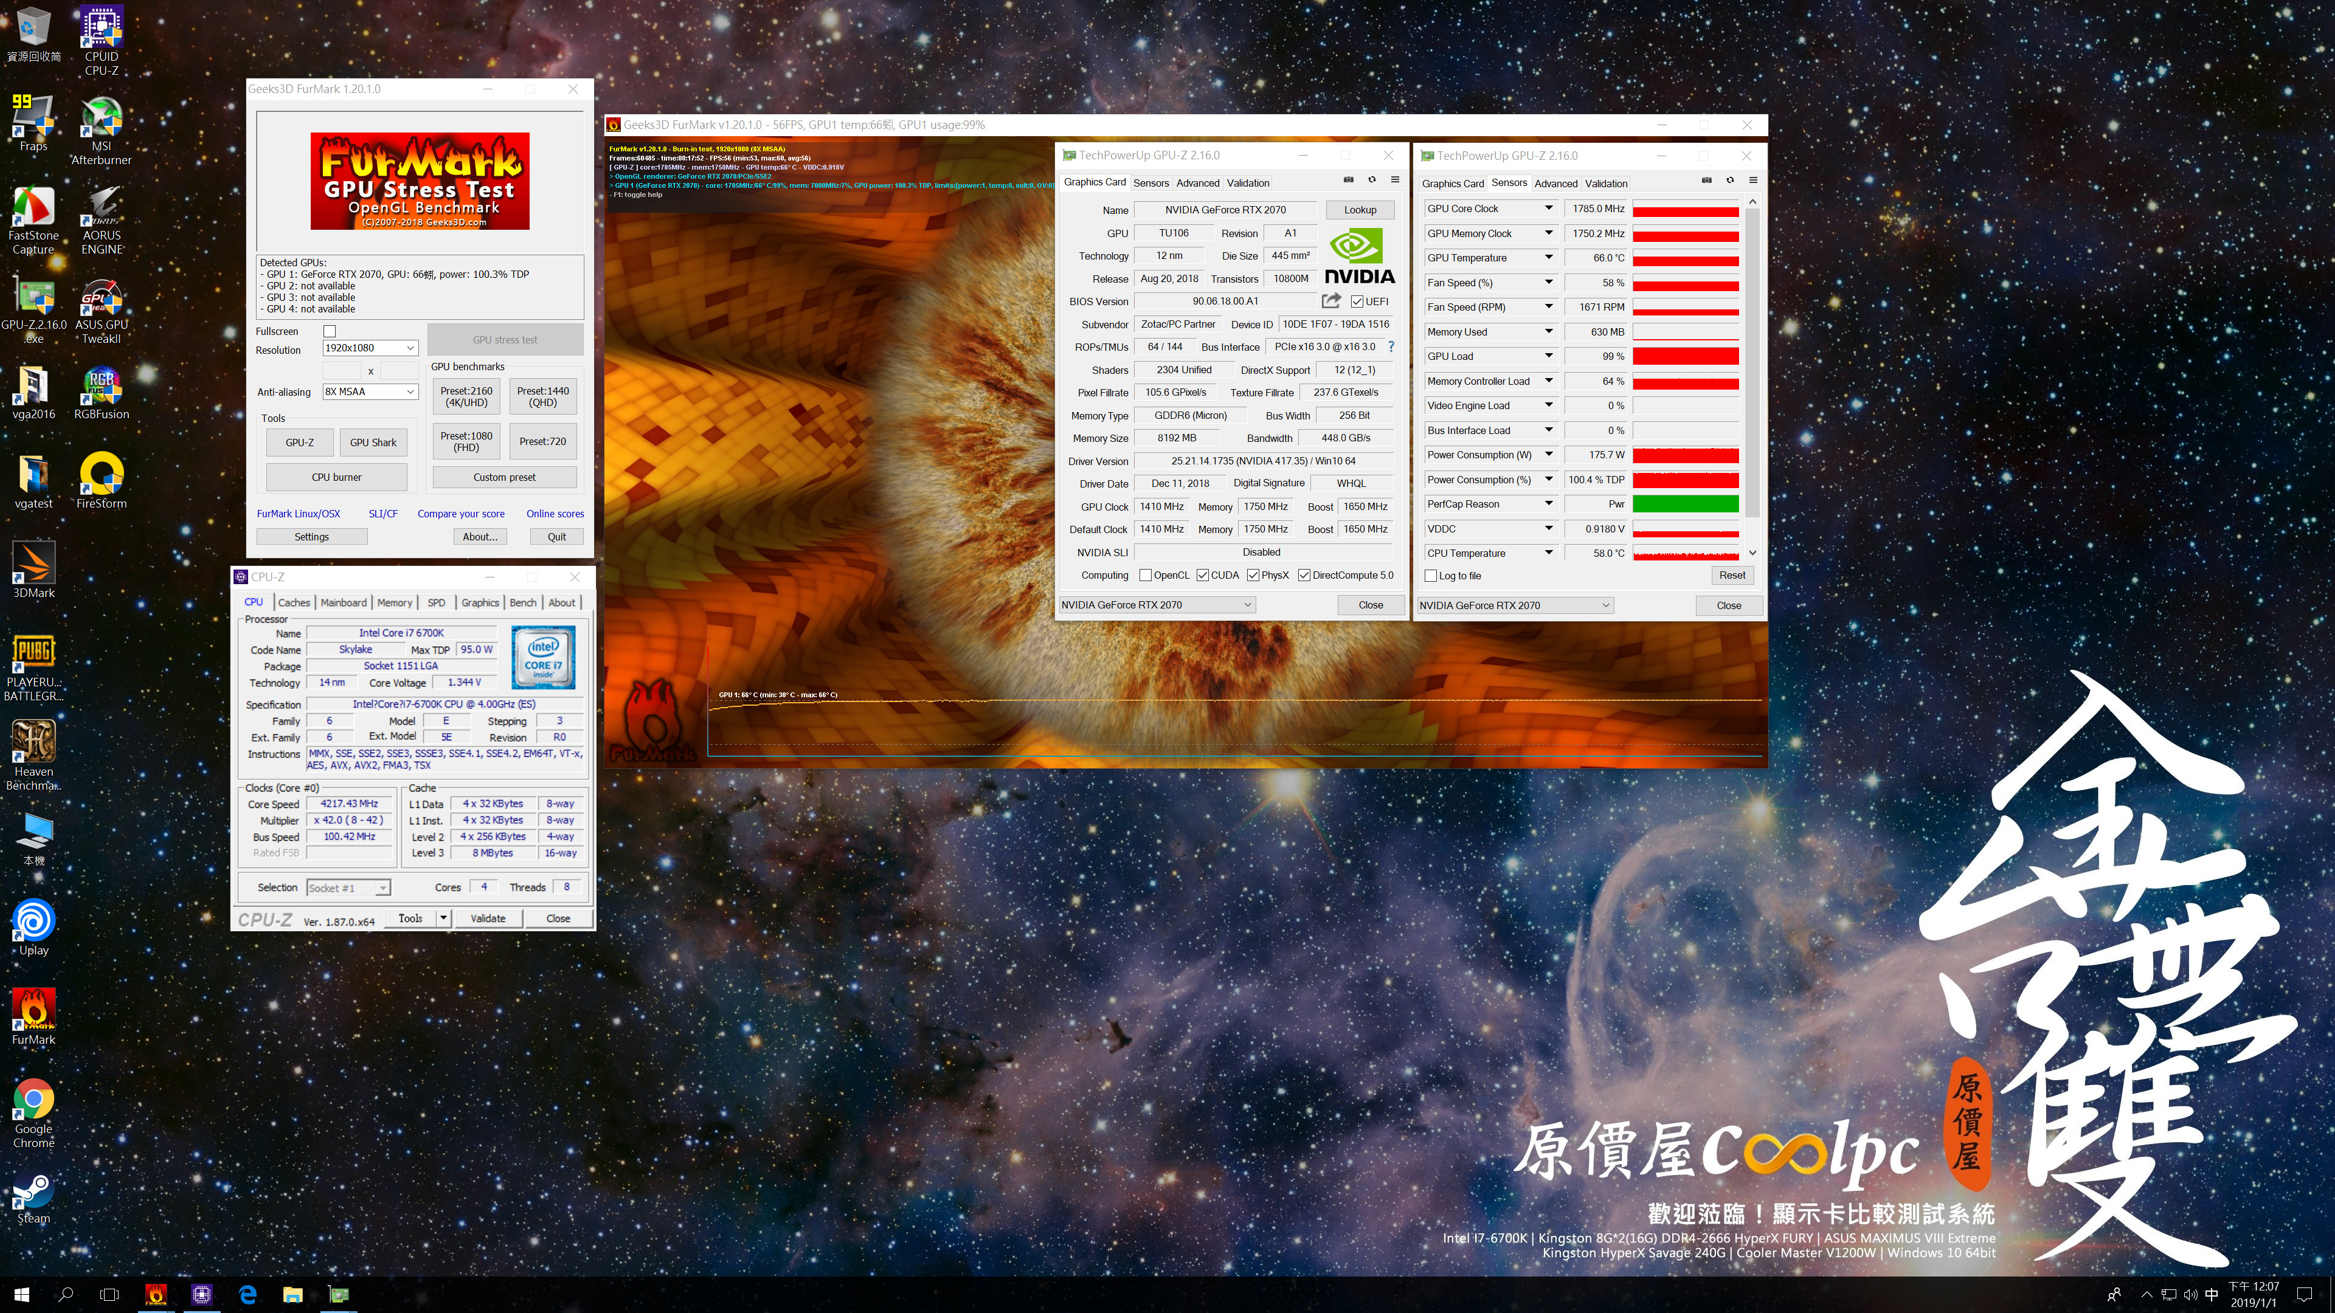Click Reset button in GPU-Z Sensors
This screenshot has height=1313, width=2335.
[x=1731, y=574]
